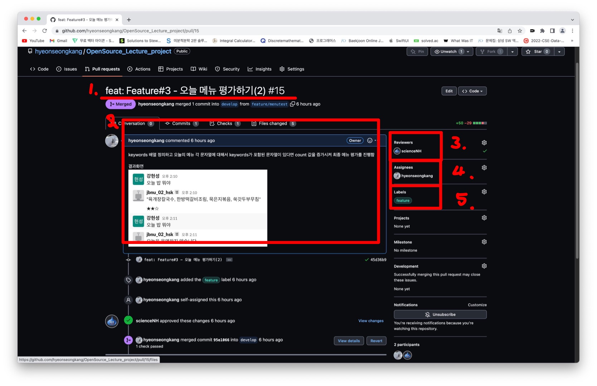Open the Development settings gear

tap(484, 266)
